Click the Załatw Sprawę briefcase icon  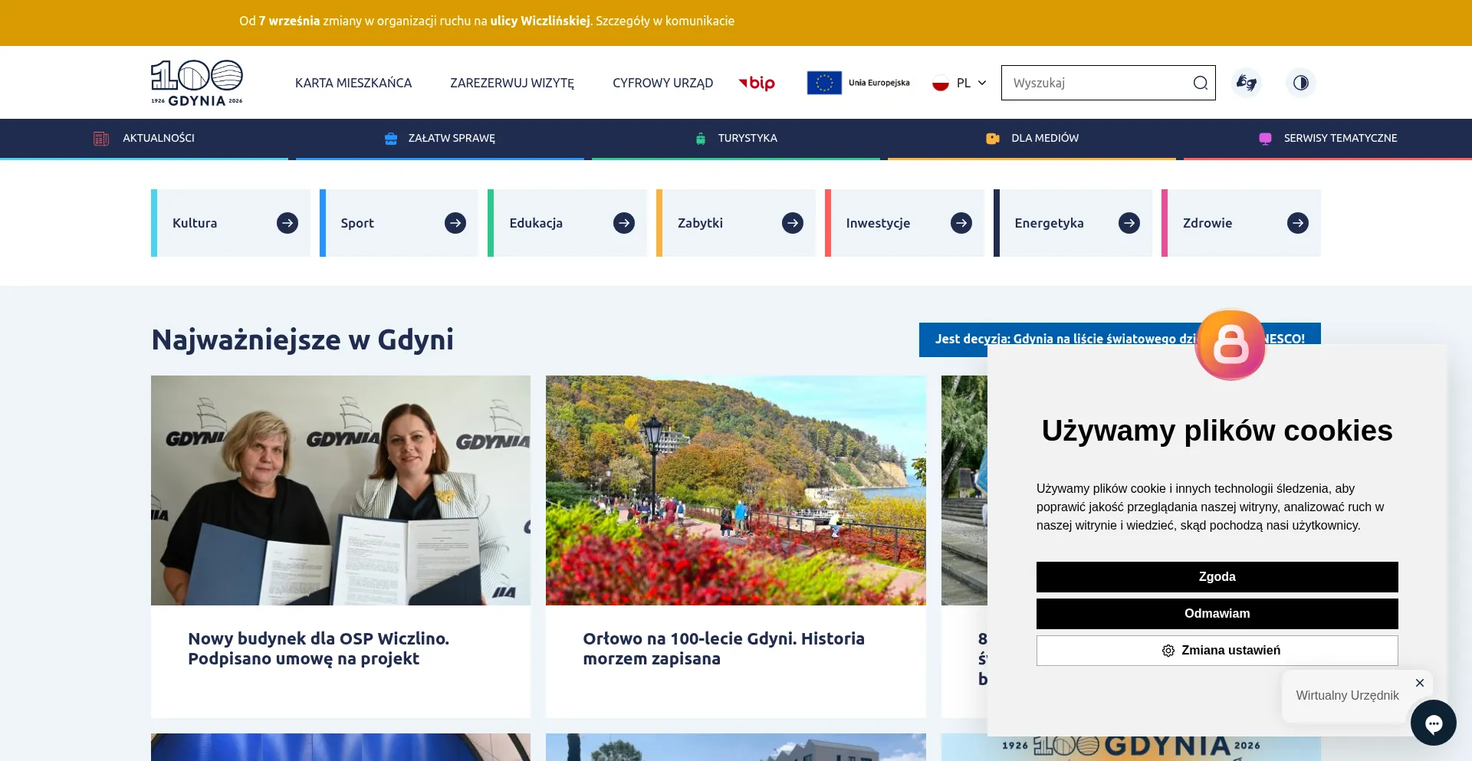pyautogui.click(x=391, y=139)
